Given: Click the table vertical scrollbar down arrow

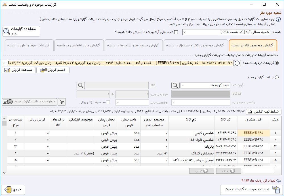Looking at the screenshot, I should 4,173.
